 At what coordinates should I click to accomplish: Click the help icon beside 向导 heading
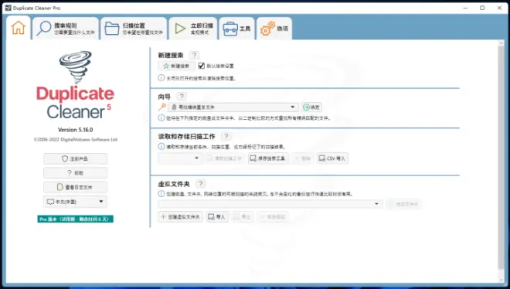pos(182,97)
